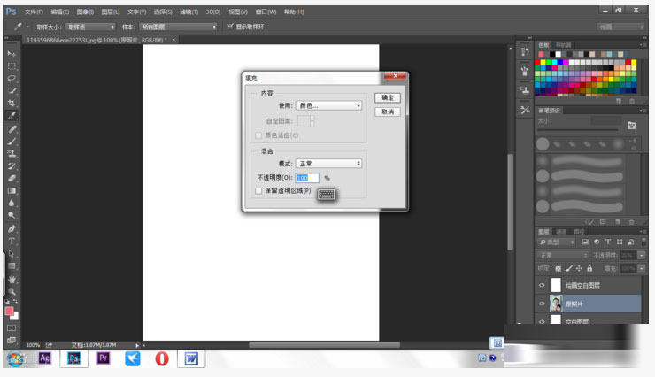
Task: Click 确定 button in Fill dialog
Action: pyautogui.click(x=387, y=97)
